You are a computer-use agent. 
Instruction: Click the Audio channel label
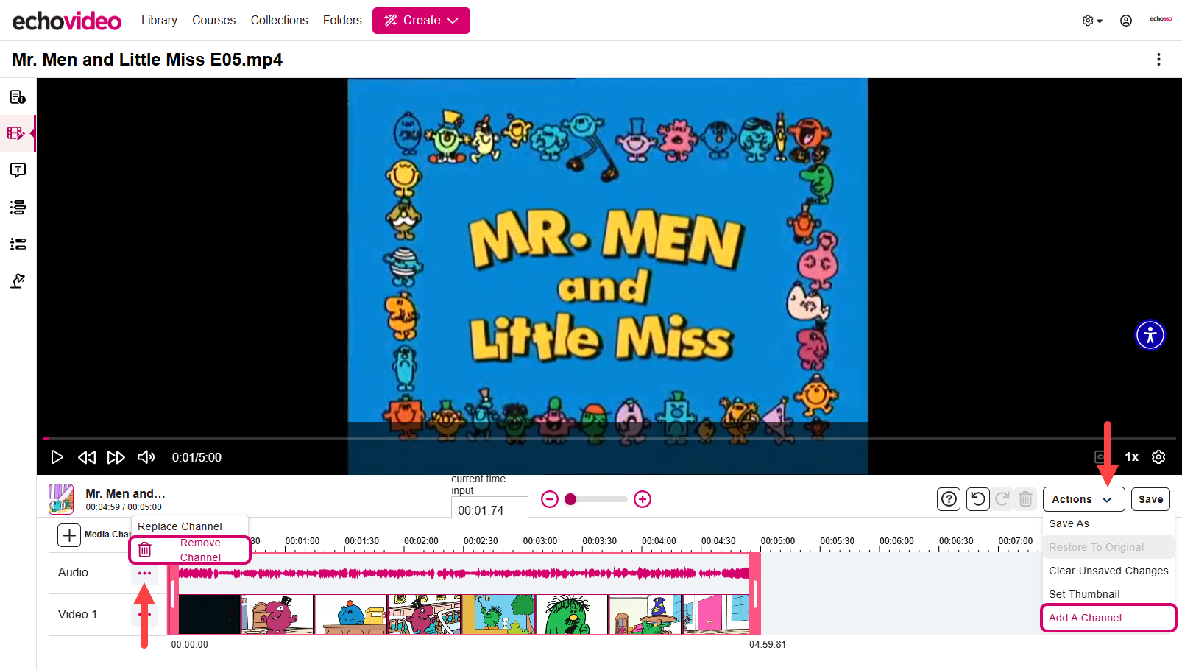tap(73, 572)
